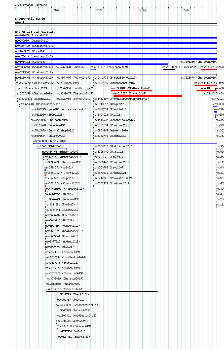
Task: Click the nsv3953697 (Wenger2019) label
Action: tap(63, 226)
